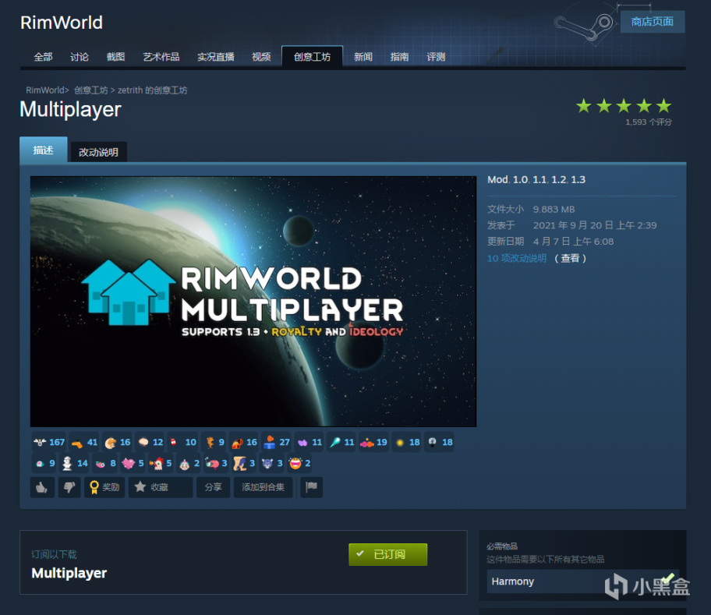Viewport: 711px width, 615px height.
Task: Select the Workshop (创意工坊) tab
Action: pos(312,57)
